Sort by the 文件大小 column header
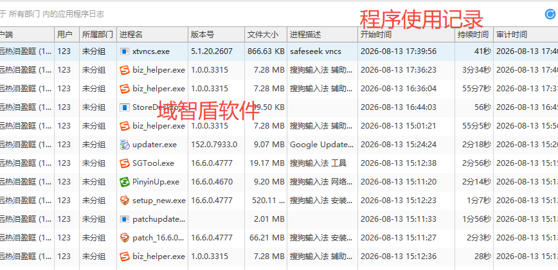The height and width of the screenshot is (270, 558). (265, 35)
